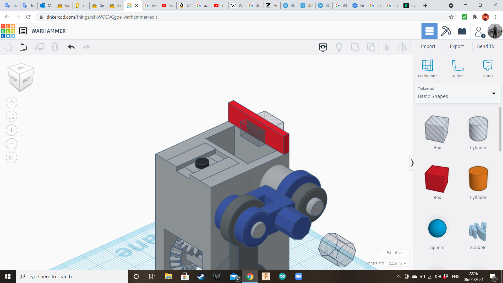Switch to the YouTube Ro browser tab
This screenshot has width=503, height=283.
click(168, 6)
